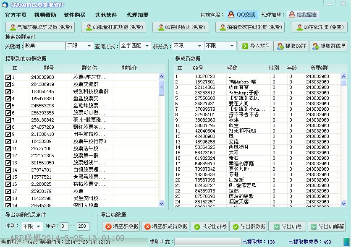
Task: Click member list scrollbar up arrow
Action: 344,77
